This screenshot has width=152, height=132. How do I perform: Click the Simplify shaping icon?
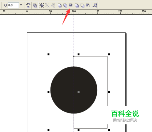(77, 5)
